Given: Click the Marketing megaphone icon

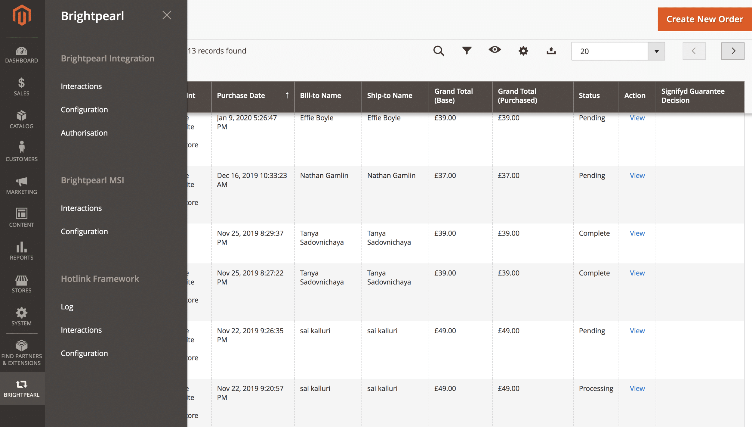Looking at the screenshot, I should [21, 185].
